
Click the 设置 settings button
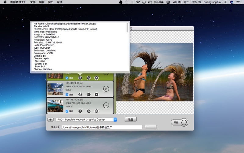point(131,119)
